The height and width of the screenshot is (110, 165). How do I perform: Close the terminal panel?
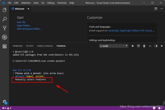coord(162,46)
